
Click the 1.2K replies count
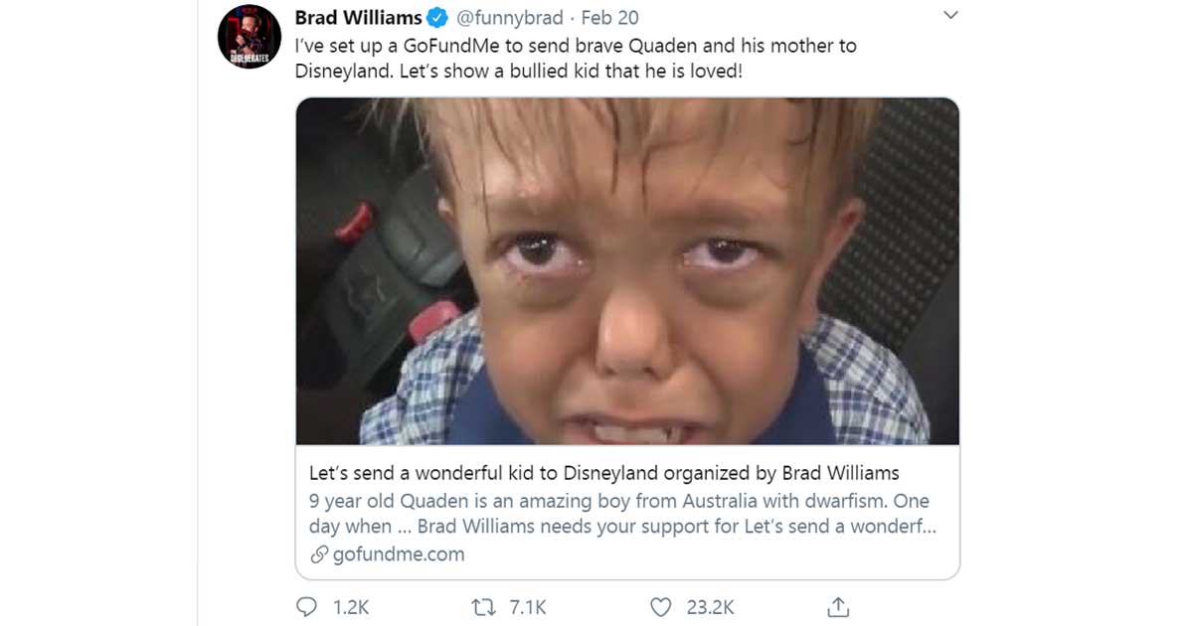click(350, 606)
